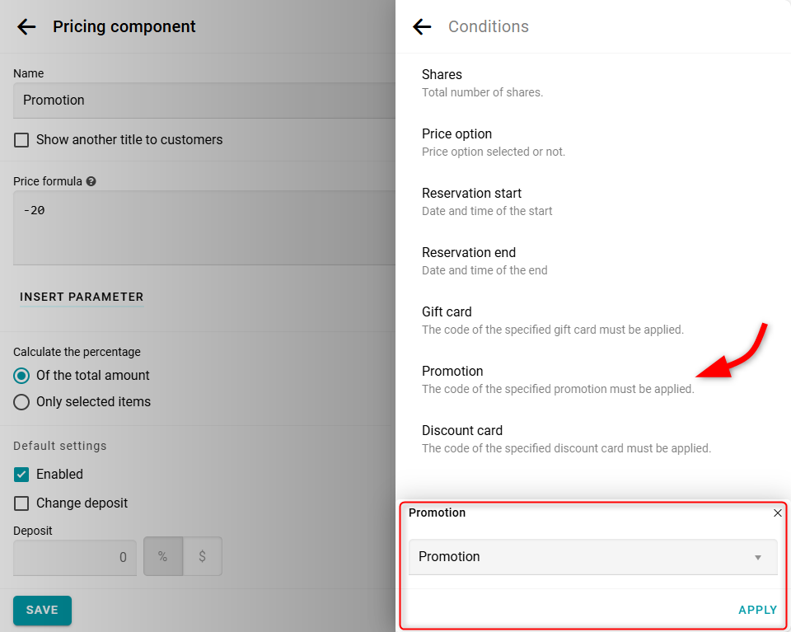The height and width of the screenshot is (632, 791).
Task: Click the Apply button
Action: pyautogui.click(x=757, y=611)
